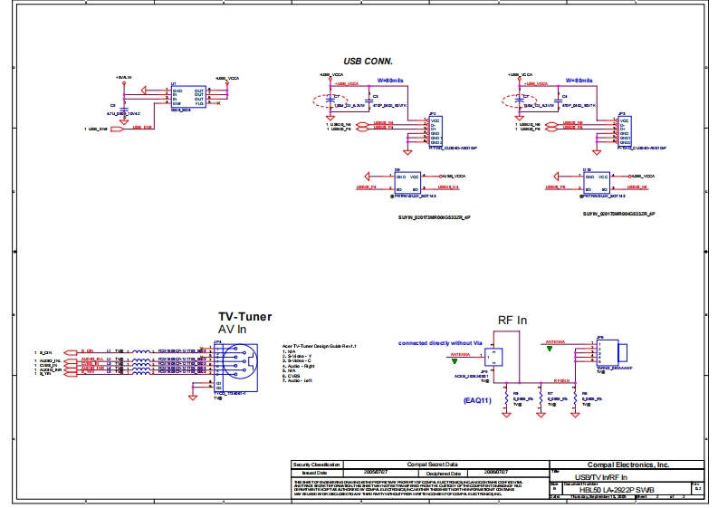
Task: Click 'connected directly without Via' note
Action: pyautogui.click(x=442, y=343)
